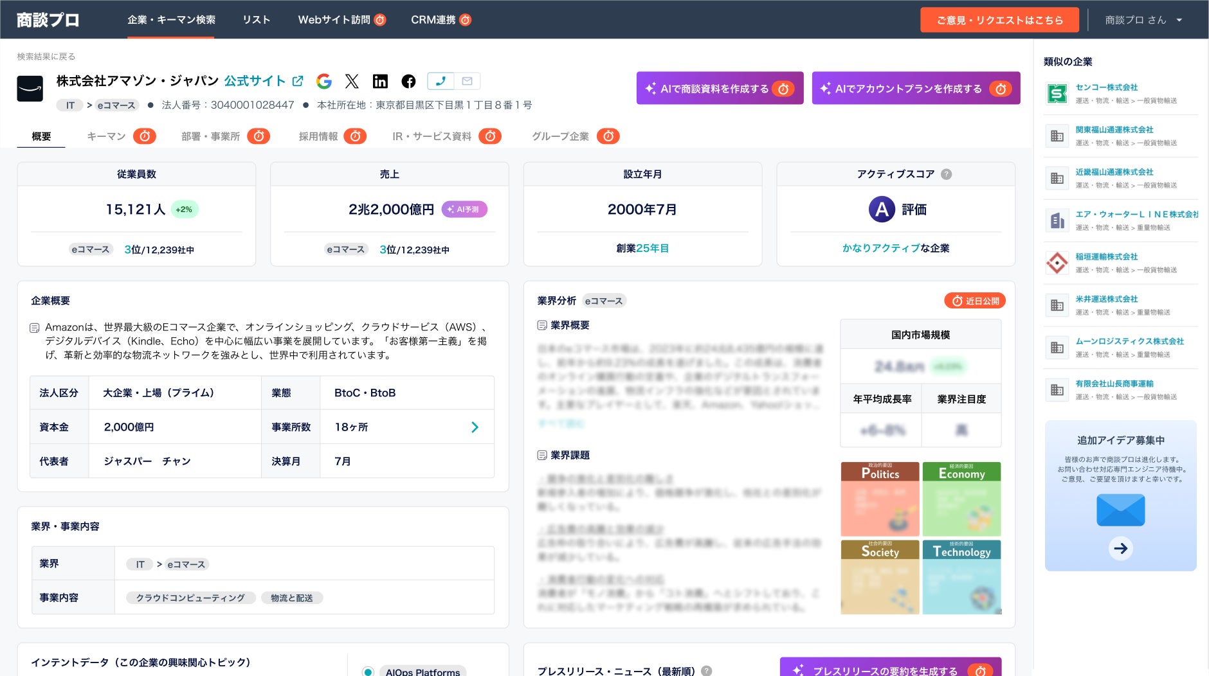Click the 物流と配送 tag
This screenshot has height=676, width=1209.
tap(291, 598)
